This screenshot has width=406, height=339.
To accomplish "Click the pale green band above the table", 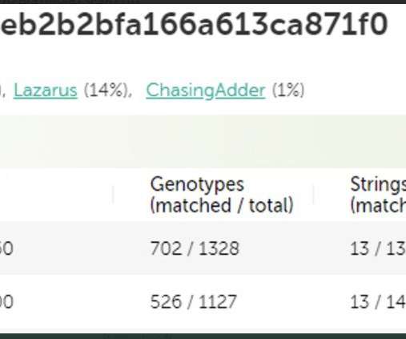I will [203, 141].
